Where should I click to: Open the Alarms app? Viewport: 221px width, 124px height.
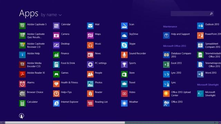coord(27,84)
